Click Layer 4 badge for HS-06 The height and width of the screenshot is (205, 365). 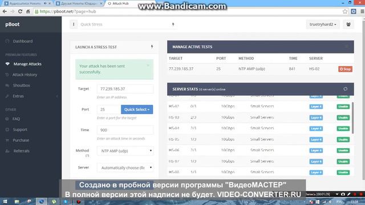click(x=316, y=150)
